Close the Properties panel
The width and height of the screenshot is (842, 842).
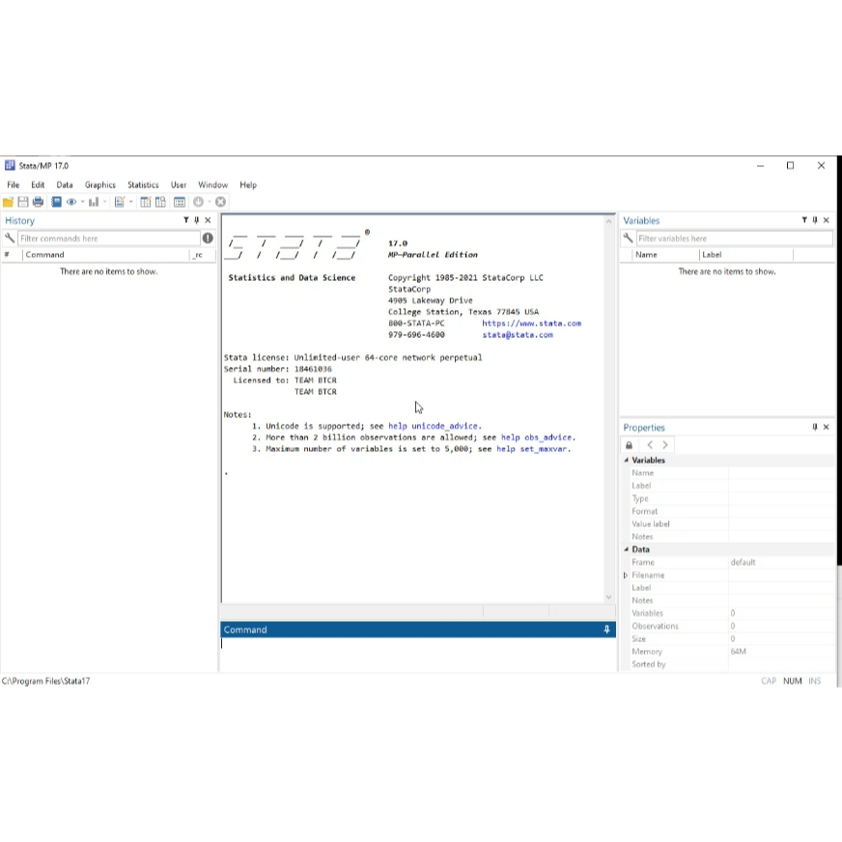[x=827, y=427]
